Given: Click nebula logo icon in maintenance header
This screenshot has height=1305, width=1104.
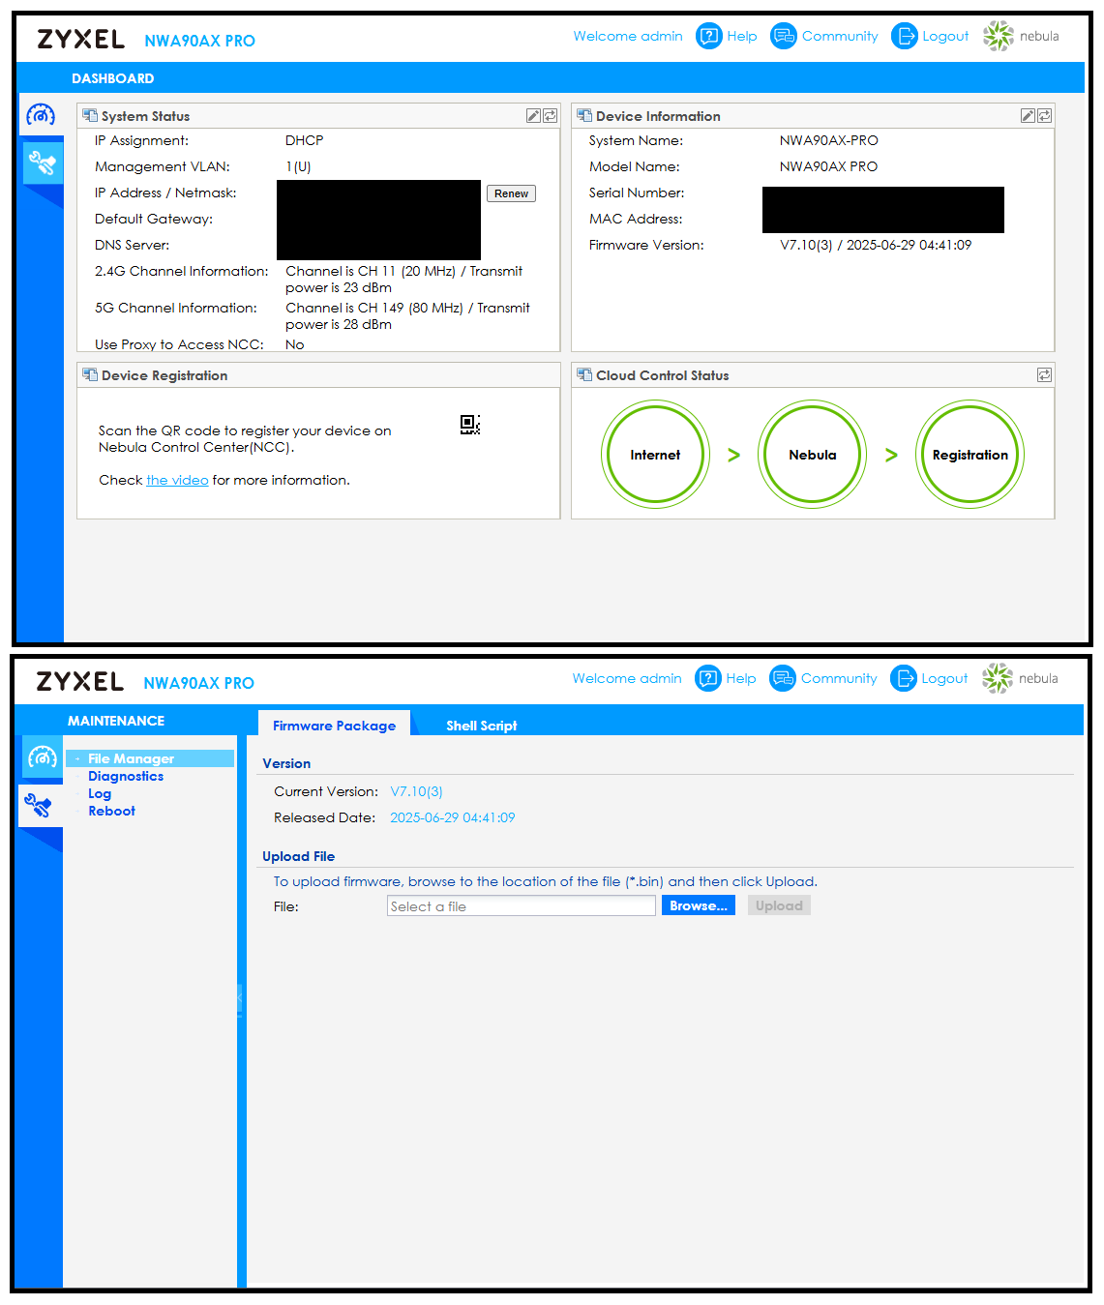Looking at the screenshot, I should 997,678.
